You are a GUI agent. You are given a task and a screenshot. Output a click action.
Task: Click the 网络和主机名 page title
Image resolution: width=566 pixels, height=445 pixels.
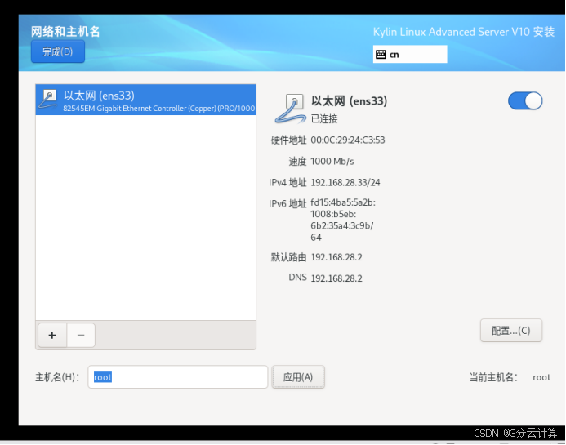point(65,32)
